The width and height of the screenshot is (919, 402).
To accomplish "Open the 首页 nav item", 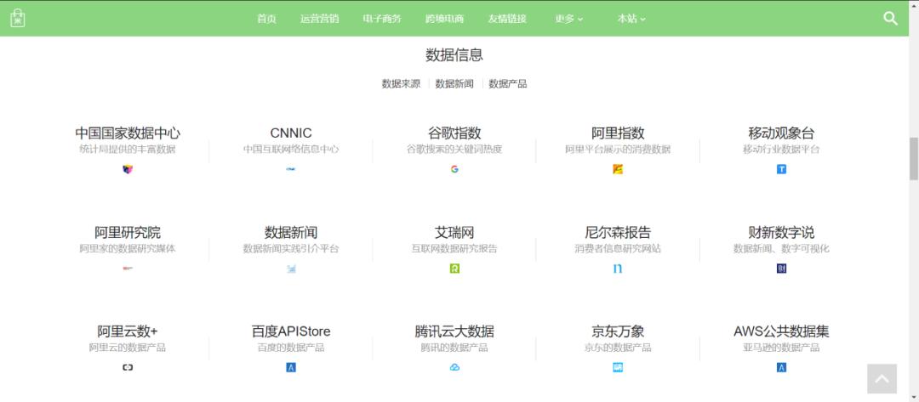I will coord(266,19).
